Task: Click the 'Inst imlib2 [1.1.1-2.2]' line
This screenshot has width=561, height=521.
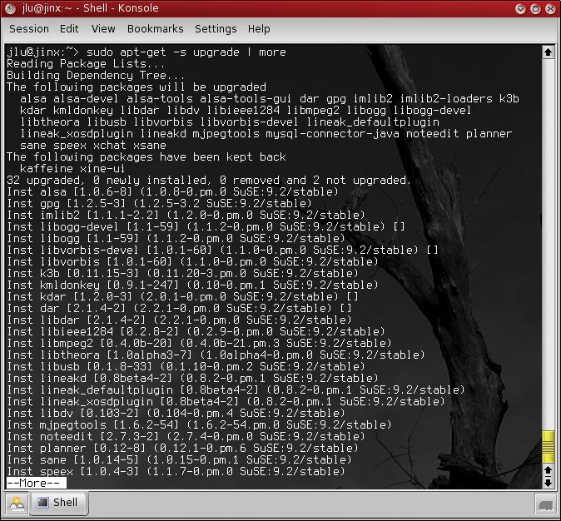Action: pos(186,215)
